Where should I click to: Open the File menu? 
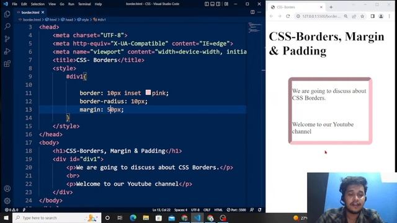[15, 4]
